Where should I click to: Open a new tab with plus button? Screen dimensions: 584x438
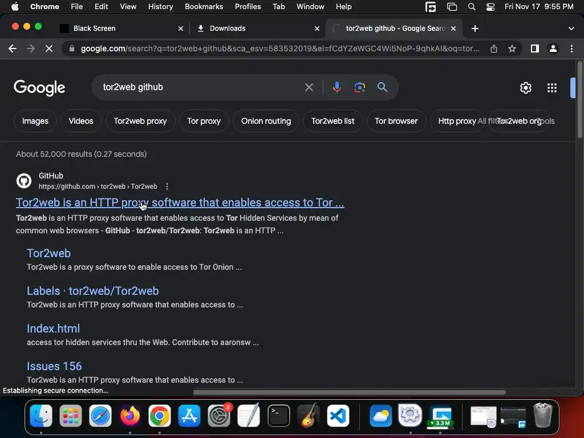click(x=475, y=29)
